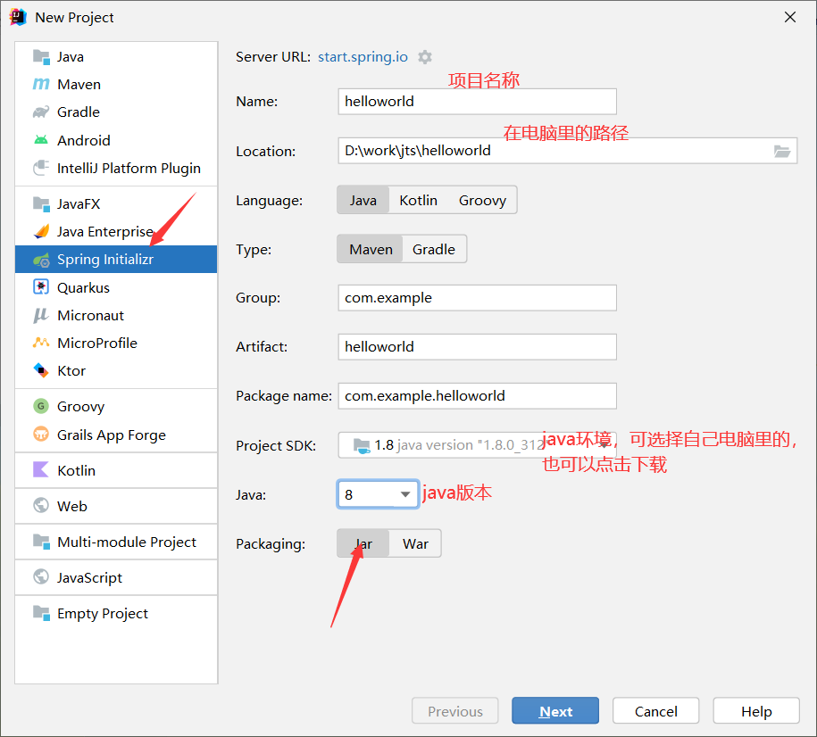Select War packaging
The image size is (817, 737).
pos(415,543)
